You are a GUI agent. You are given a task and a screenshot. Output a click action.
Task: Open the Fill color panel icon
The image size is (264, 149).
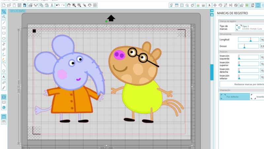coord(171,5)
